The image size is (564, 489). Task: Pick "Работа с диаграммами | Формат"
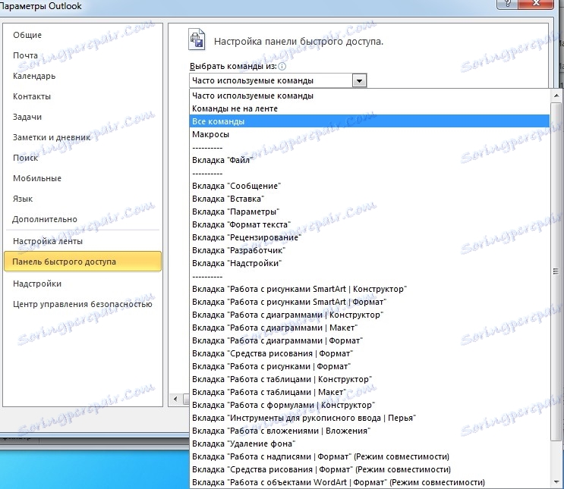pyautogui.click(x=370, y=340)
